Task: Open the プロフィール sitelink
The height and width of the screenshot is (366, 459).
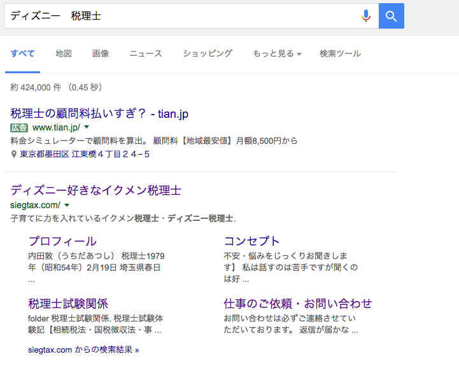Action: [x=62, y=241]
